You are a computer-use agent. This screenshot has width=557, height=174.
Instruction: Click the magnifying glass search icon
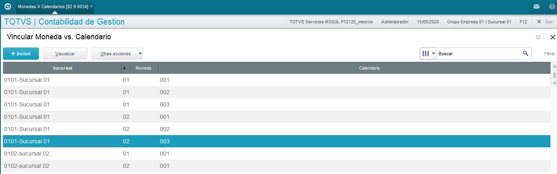click(x=525, y=53)
